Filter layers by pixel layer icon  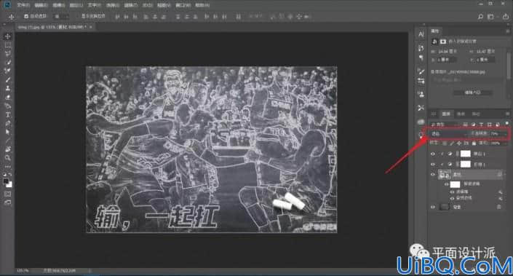465,125
